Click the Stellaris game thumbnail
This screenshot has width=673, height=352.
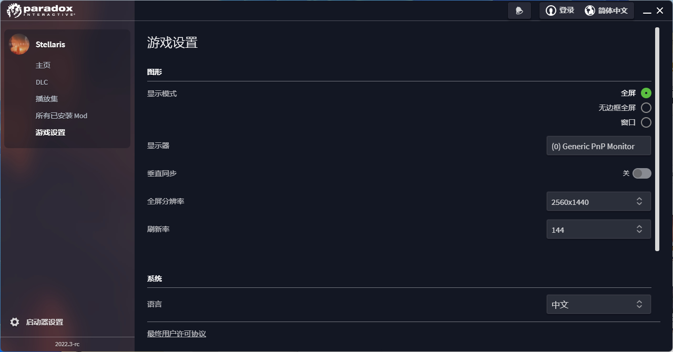19,44
